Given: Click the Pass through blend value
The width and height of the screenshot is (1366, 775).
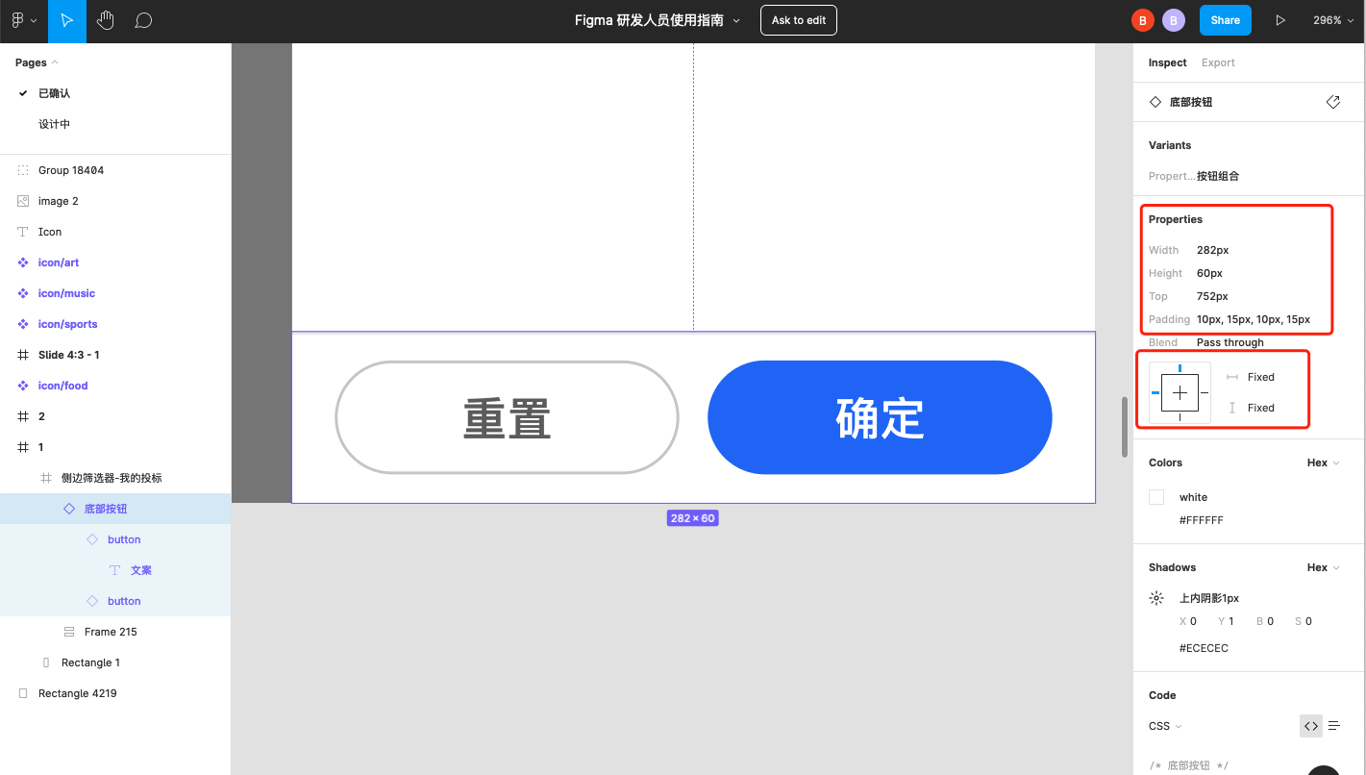Looking at the screenshot, I should point(1230,342).
